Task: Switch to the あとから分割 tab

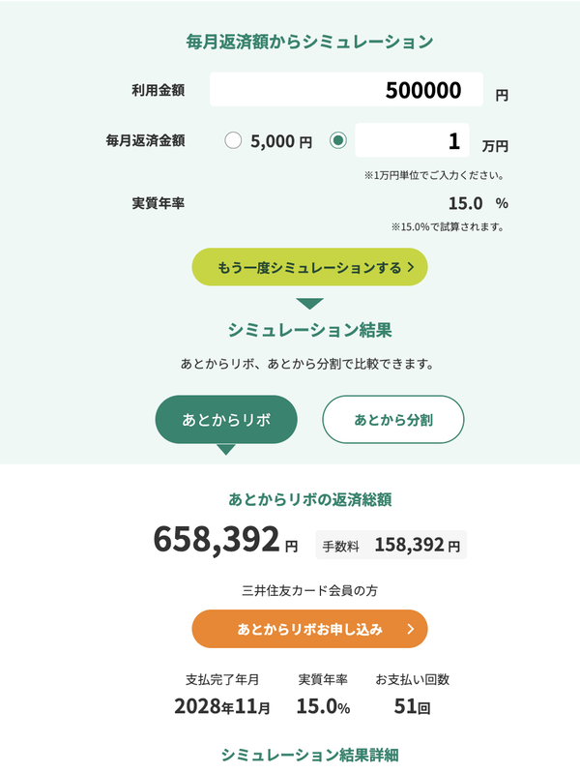Action: (392, 420)
